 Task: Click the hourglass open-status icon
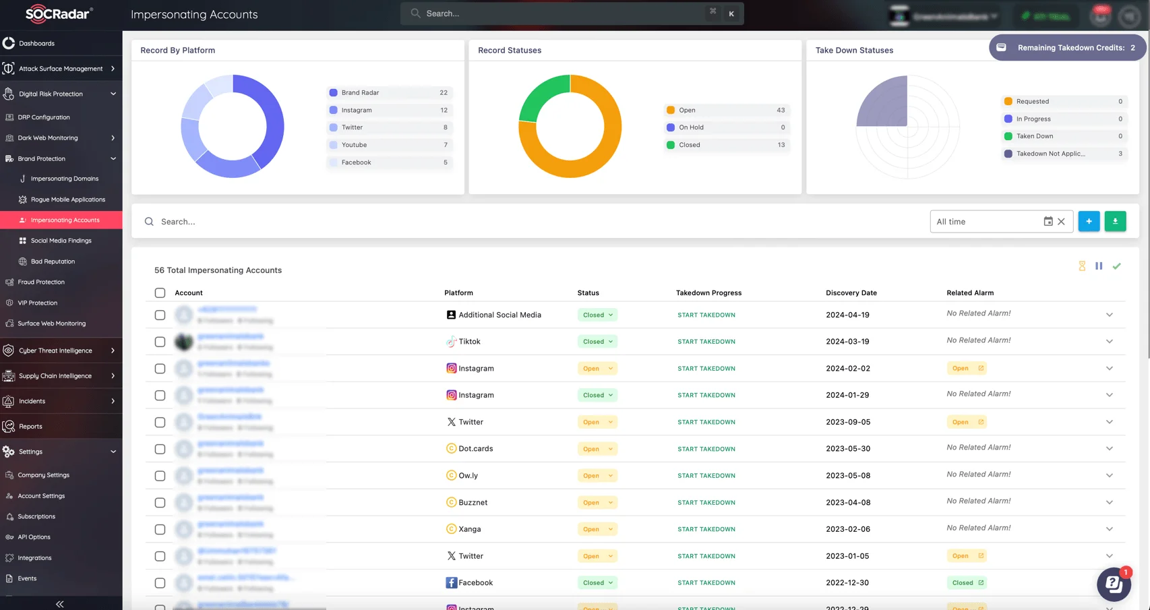[x=1082, y=266]
